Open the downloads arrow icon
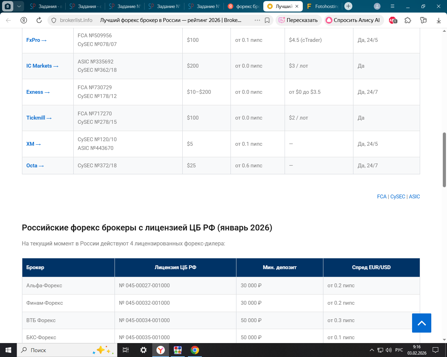The width and height of the screenshot is (447, 357). coord(439,20)
